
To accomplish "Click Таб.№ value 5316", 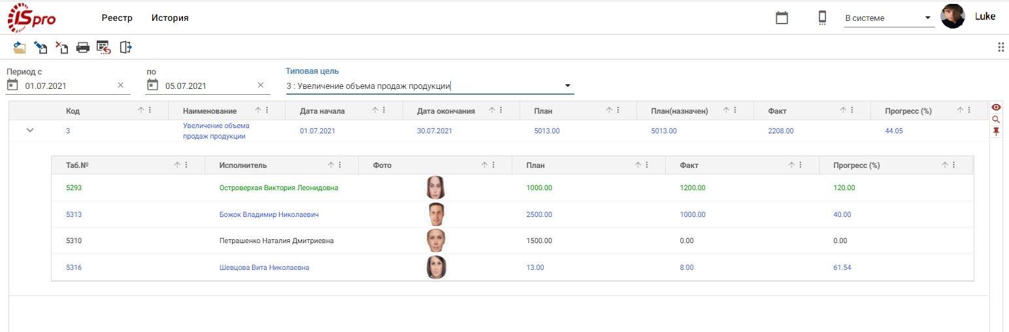I will click(x=74, y=267).
